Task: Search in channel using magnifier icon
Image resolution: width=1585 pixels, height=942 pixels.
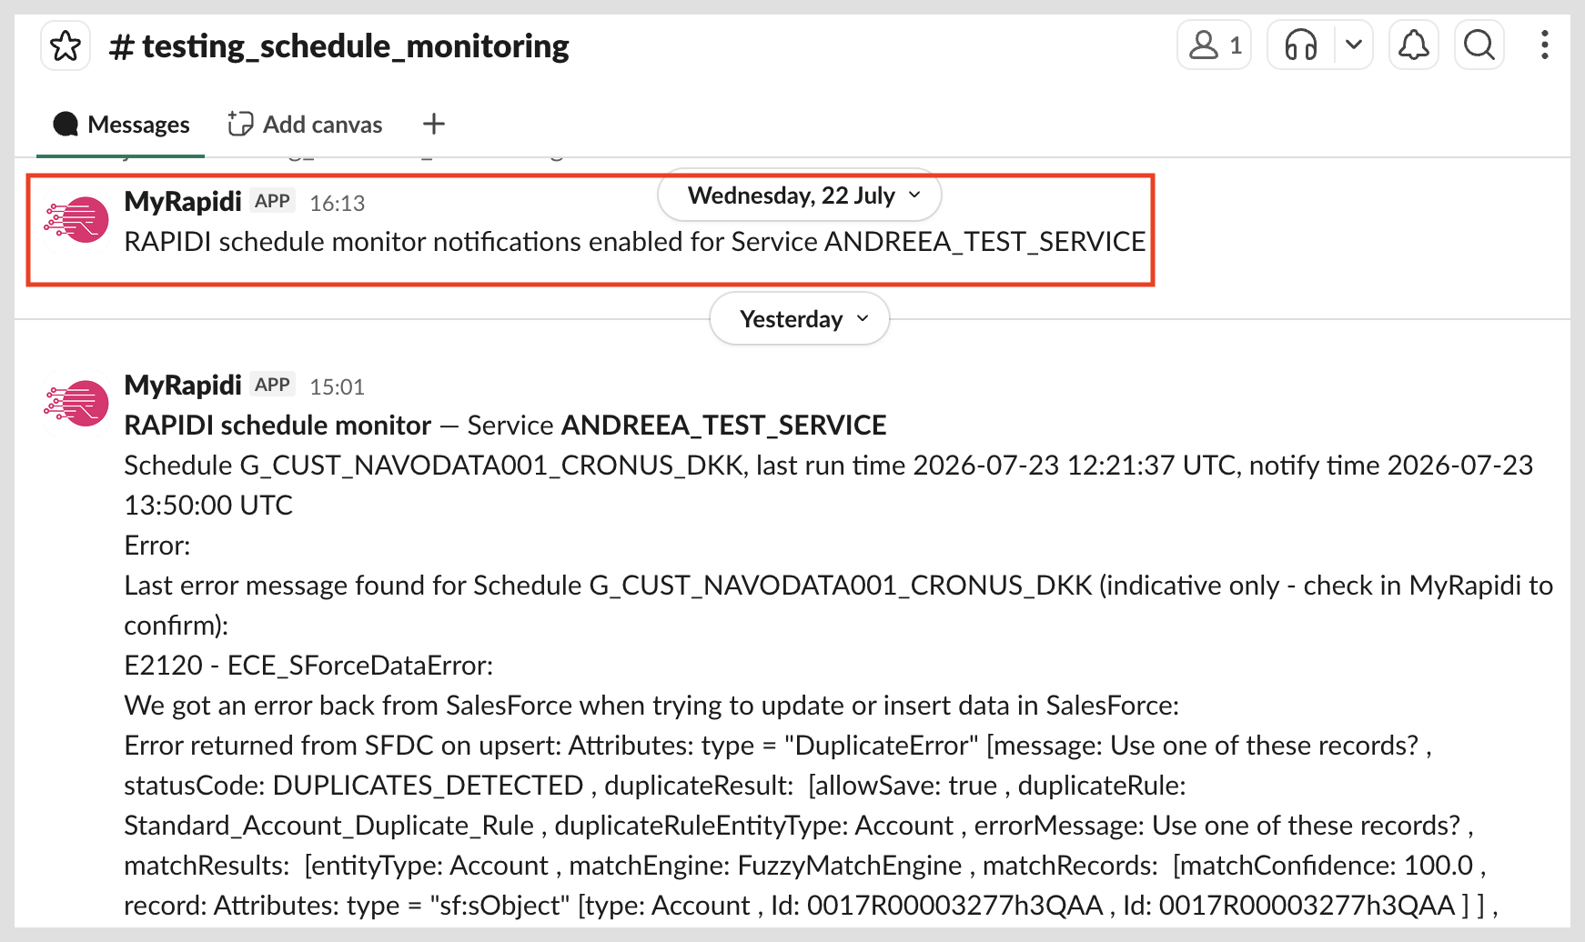Action: (x=1479, y=45)
